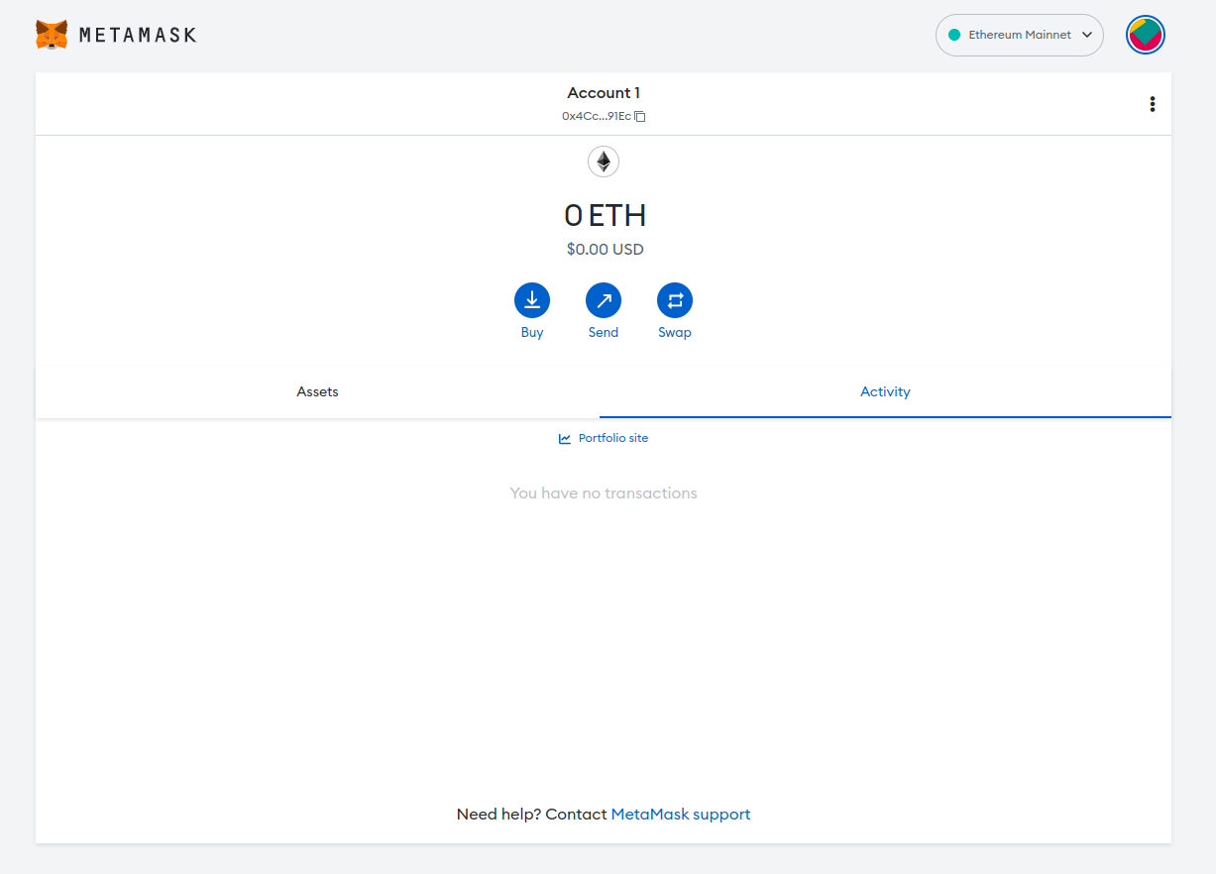Click the MetaMask fox logo

(x=52, y=35)
